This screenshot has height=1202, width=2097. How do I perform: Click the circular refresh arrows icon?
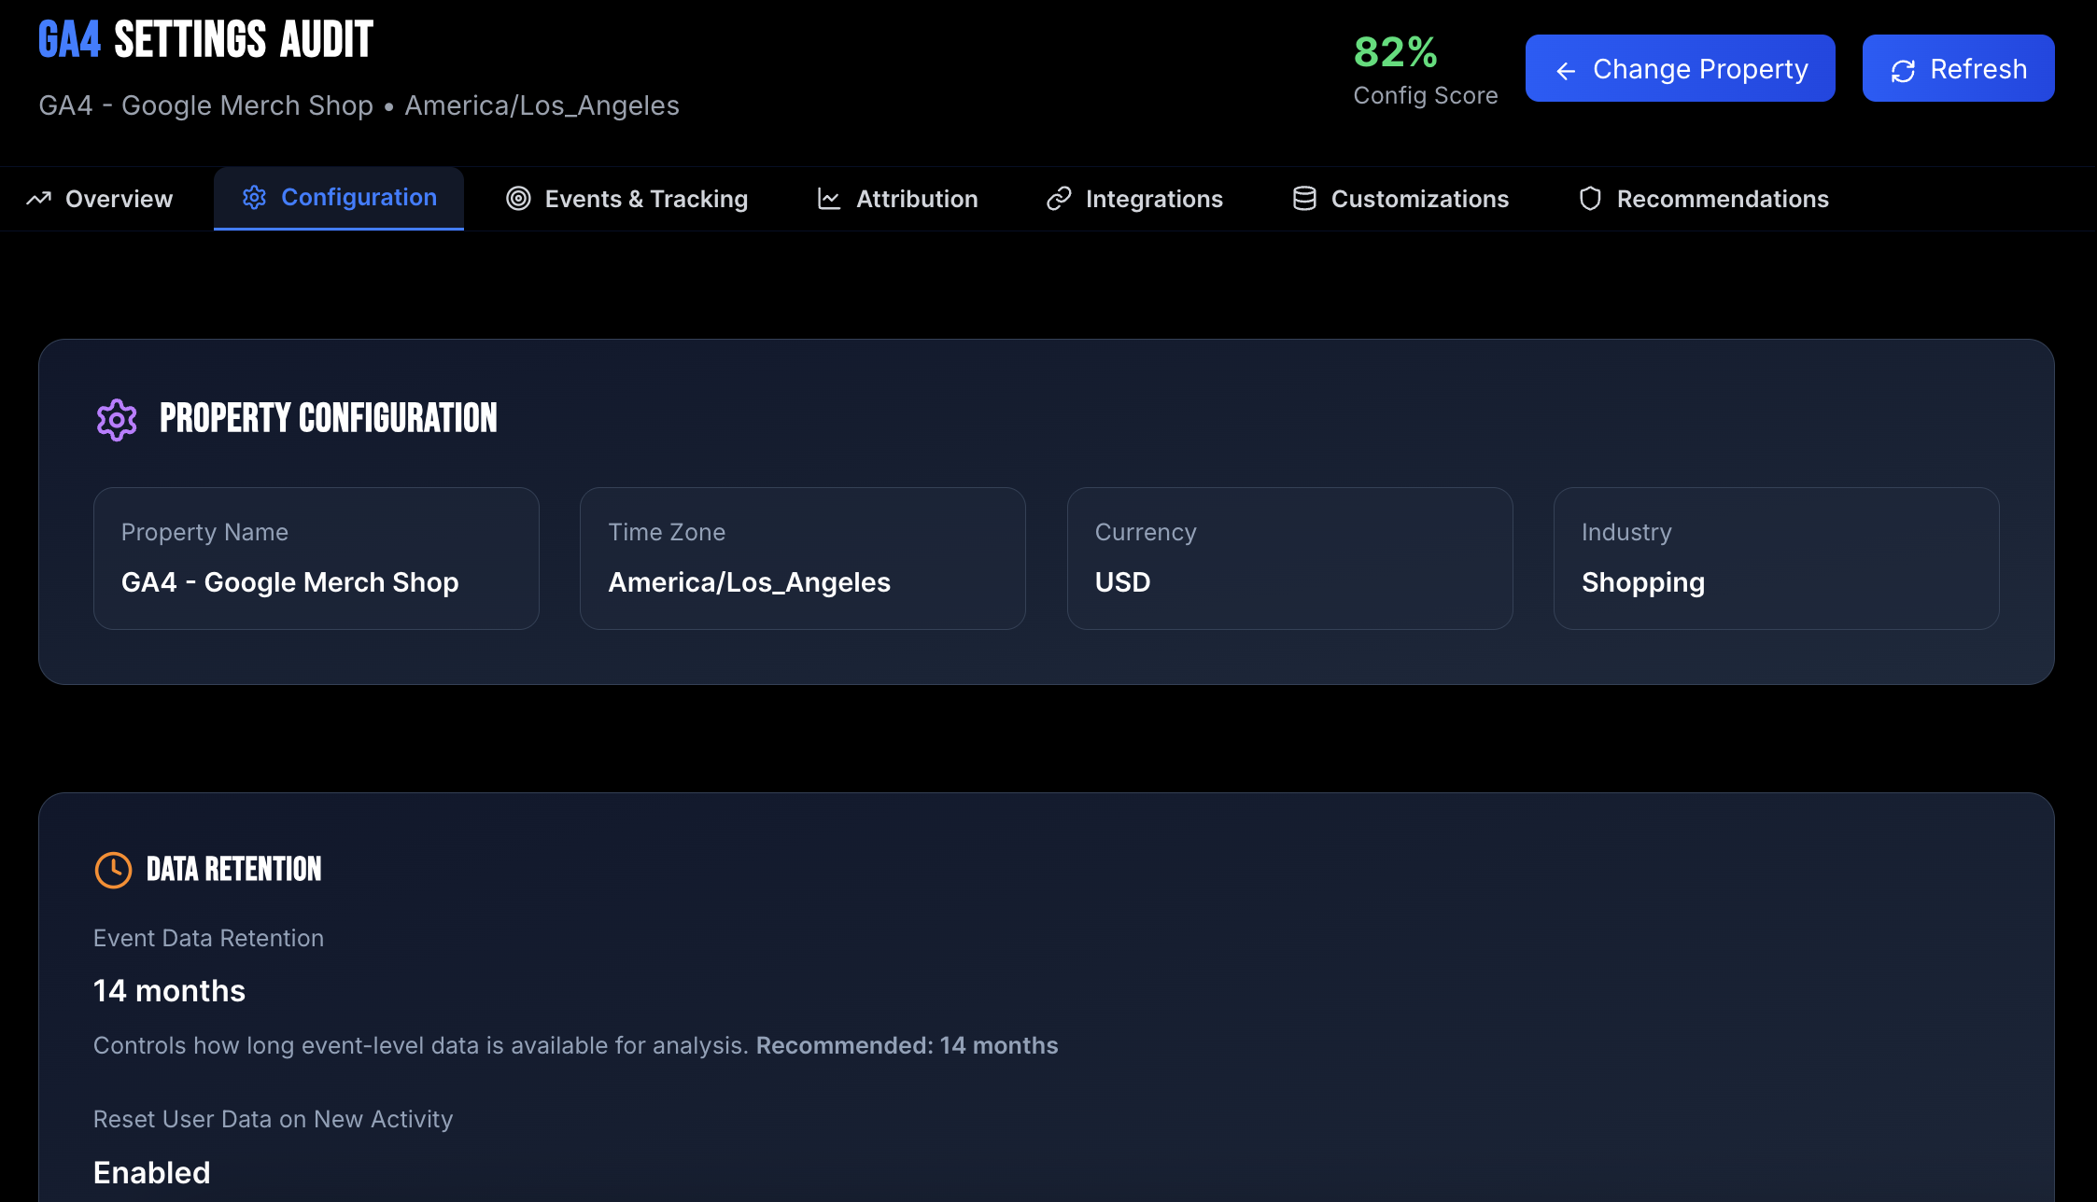point(1903,70)
